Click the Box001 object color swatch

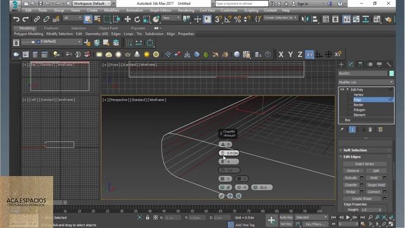coord(392,73)
